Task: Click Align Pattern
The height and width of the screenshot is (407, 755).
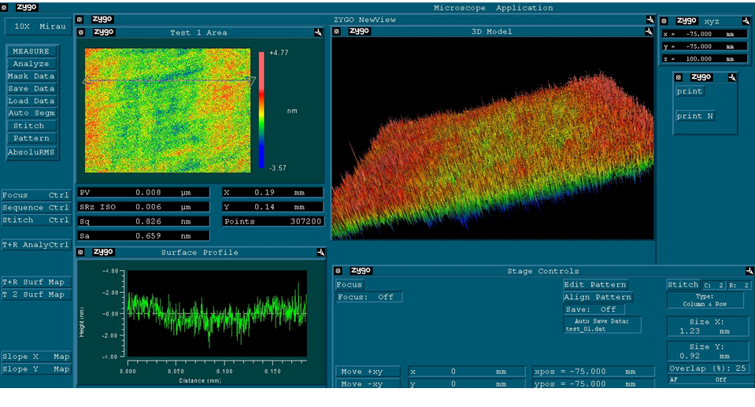Action: pyautogui.click(x=598, y=298)
